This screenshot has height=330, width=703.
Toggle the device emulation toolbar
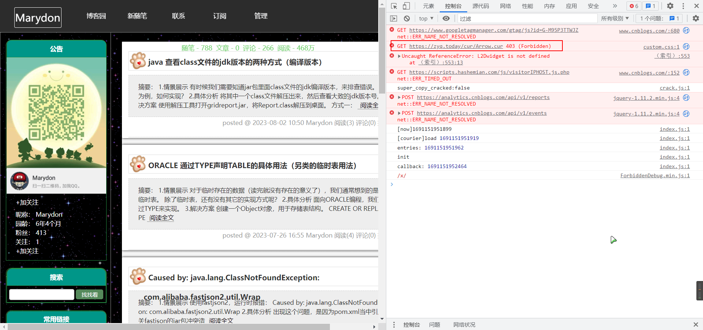point(406,6)
